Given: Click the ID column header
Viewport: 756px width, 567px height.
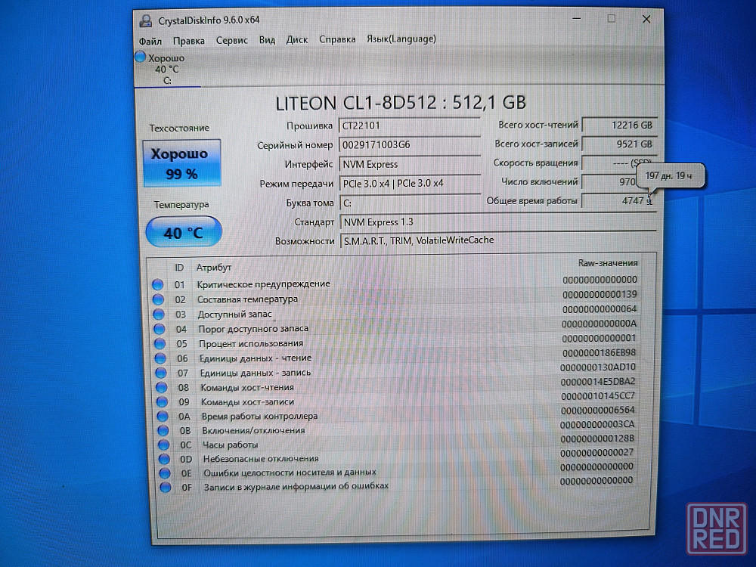Looking at the screenshot, I should coord(179,268).
